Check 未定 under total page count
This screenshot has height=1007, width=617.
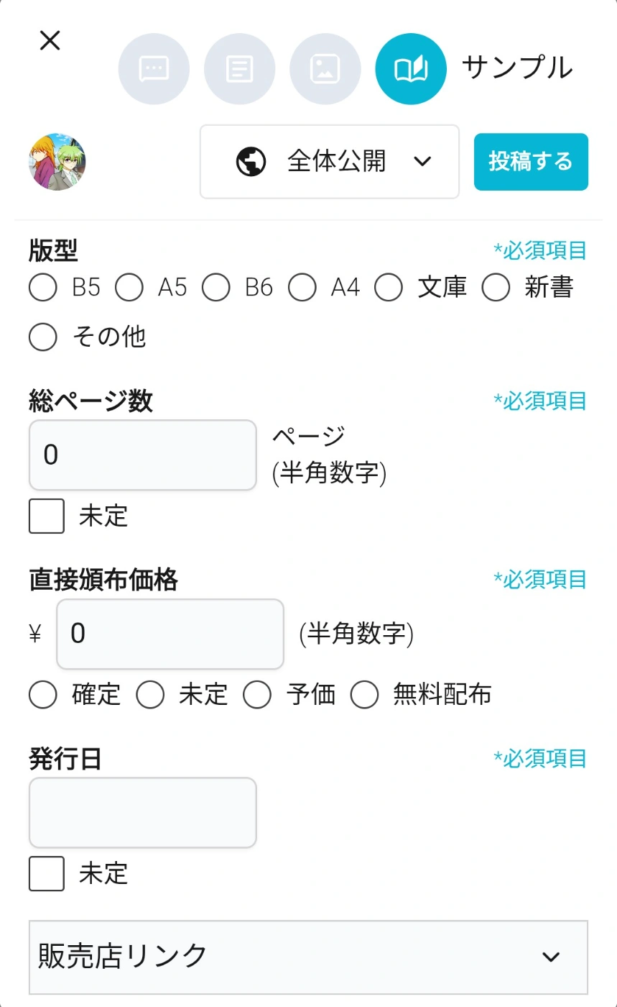click(47, 516)
